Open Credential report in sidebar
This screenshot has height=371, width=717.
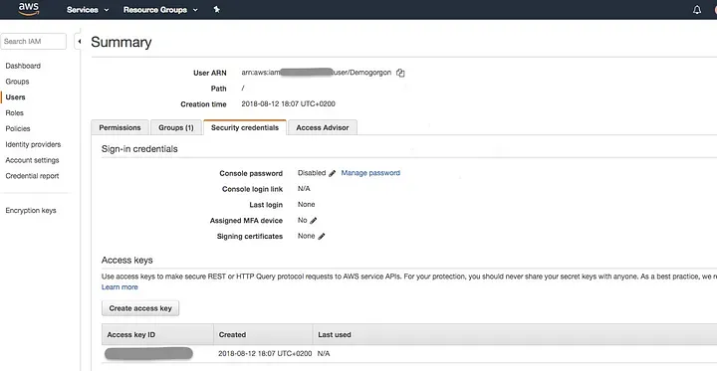click(32, 176)
